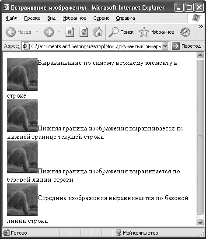Open the Справка menu
Image resolution: width=206 pixels, height=239 pixels.
[x=126, y=18]
